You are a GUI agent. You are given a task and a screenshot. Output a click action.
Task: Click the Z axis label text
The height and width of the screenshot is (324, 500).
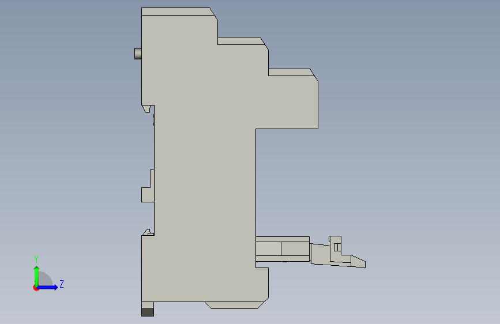(62, 284)
